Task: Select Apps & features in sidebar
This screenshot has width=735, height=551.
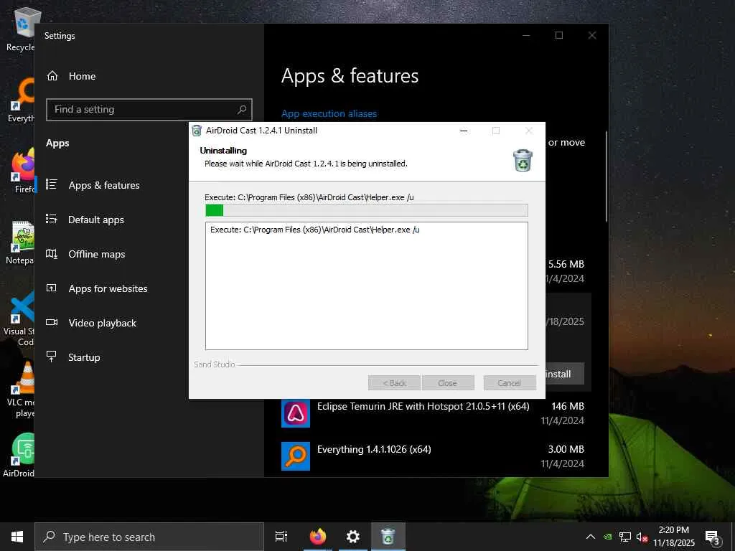Action: click(x=104, y=185)
